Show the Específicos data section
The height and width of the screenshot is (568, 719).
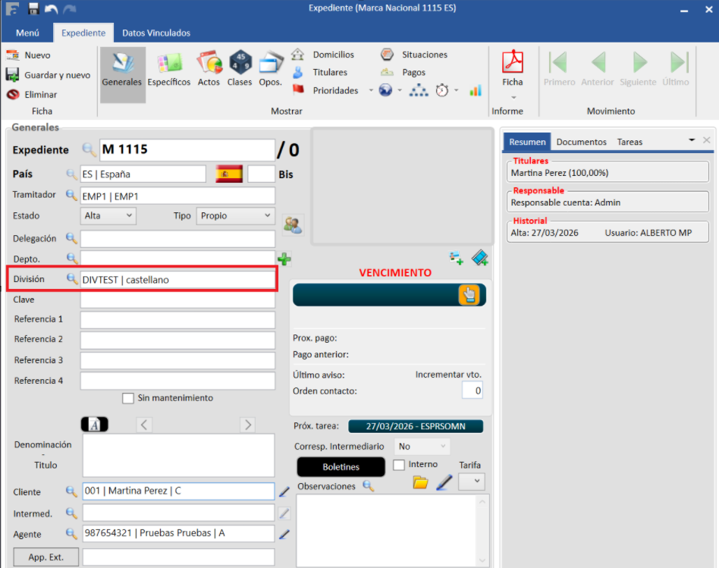[x=168, y=68]
